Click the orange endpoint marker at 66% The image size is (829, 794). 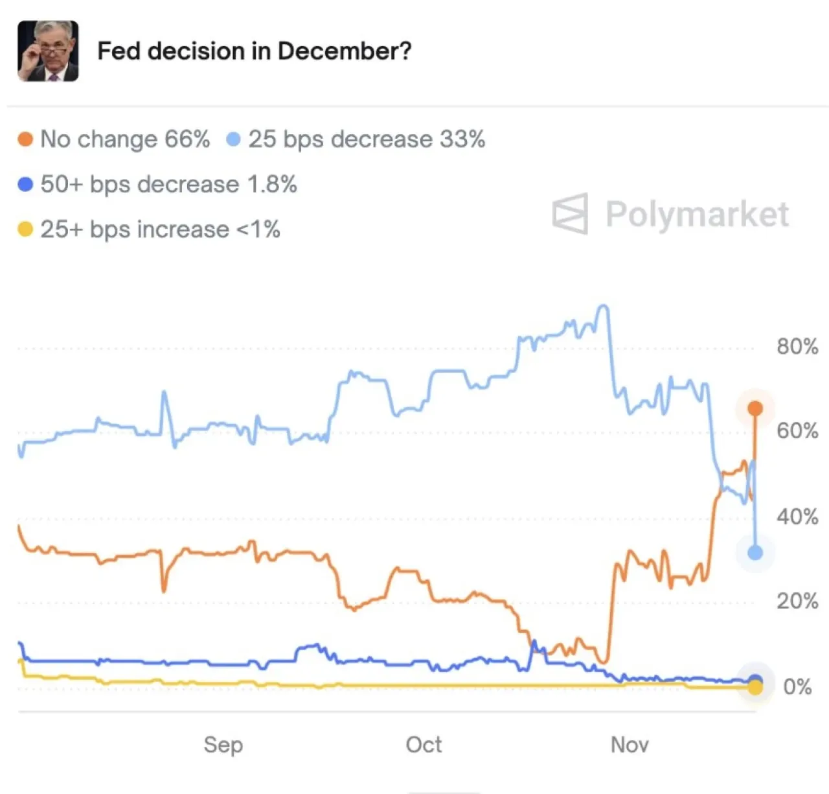pos(755,408)
